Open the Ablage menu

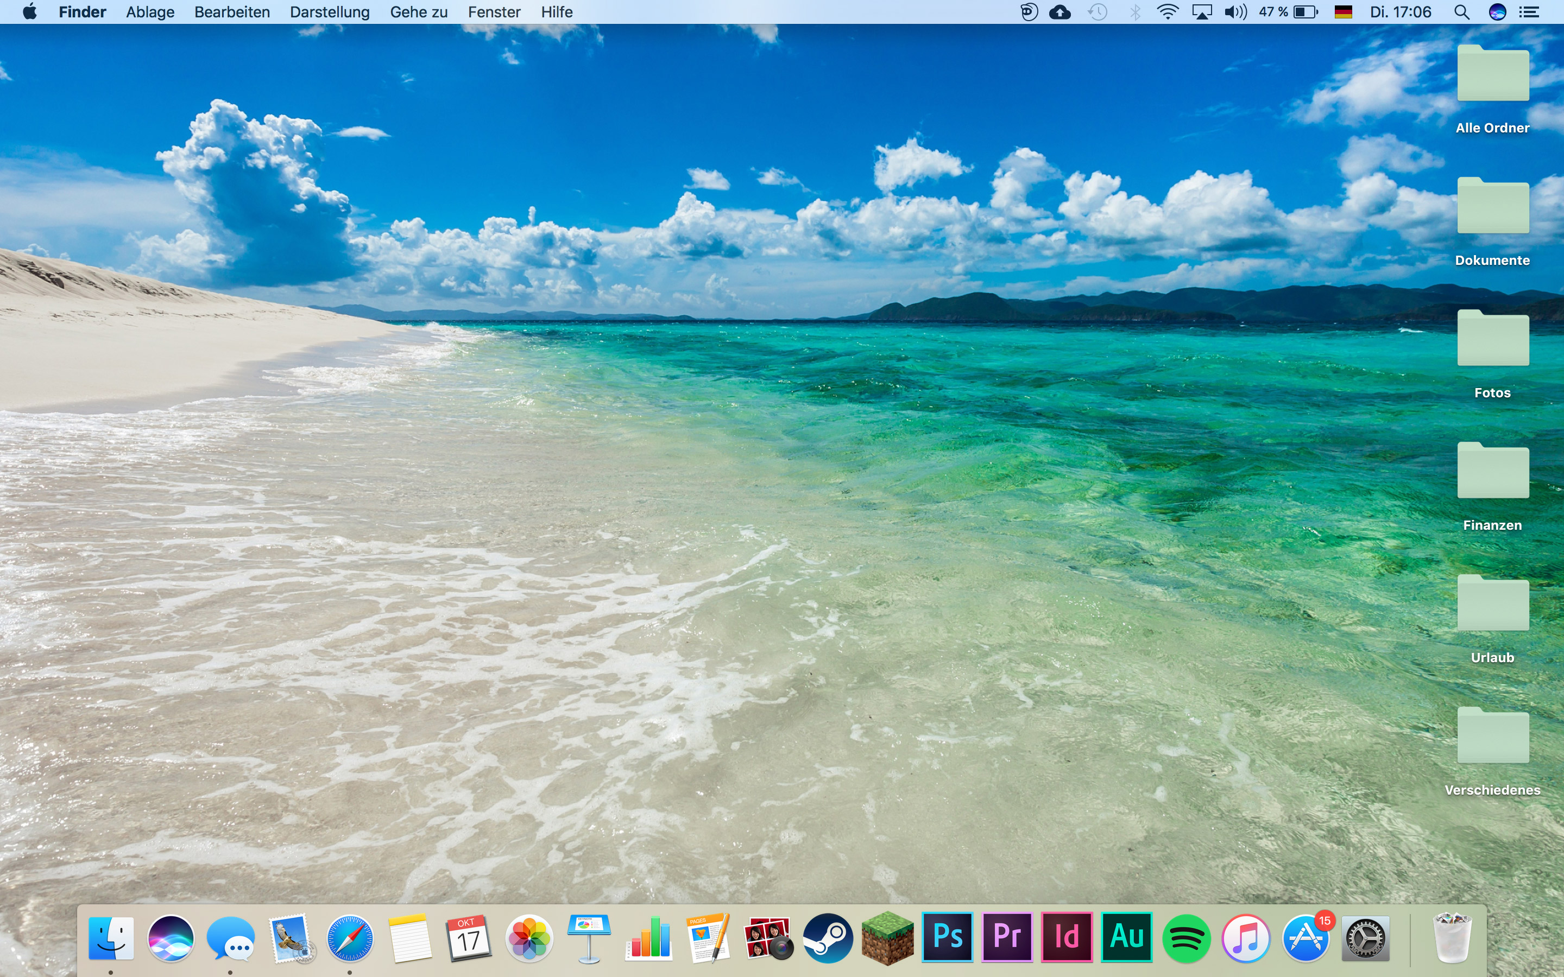pos(150,12)
